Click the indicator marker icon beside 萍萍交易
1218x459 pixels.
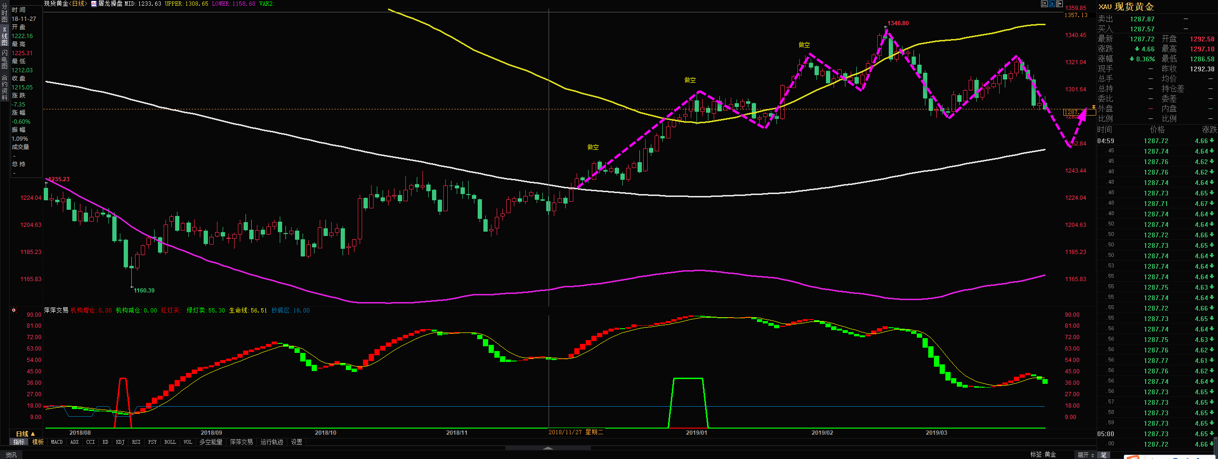click(x=14, y=310)
